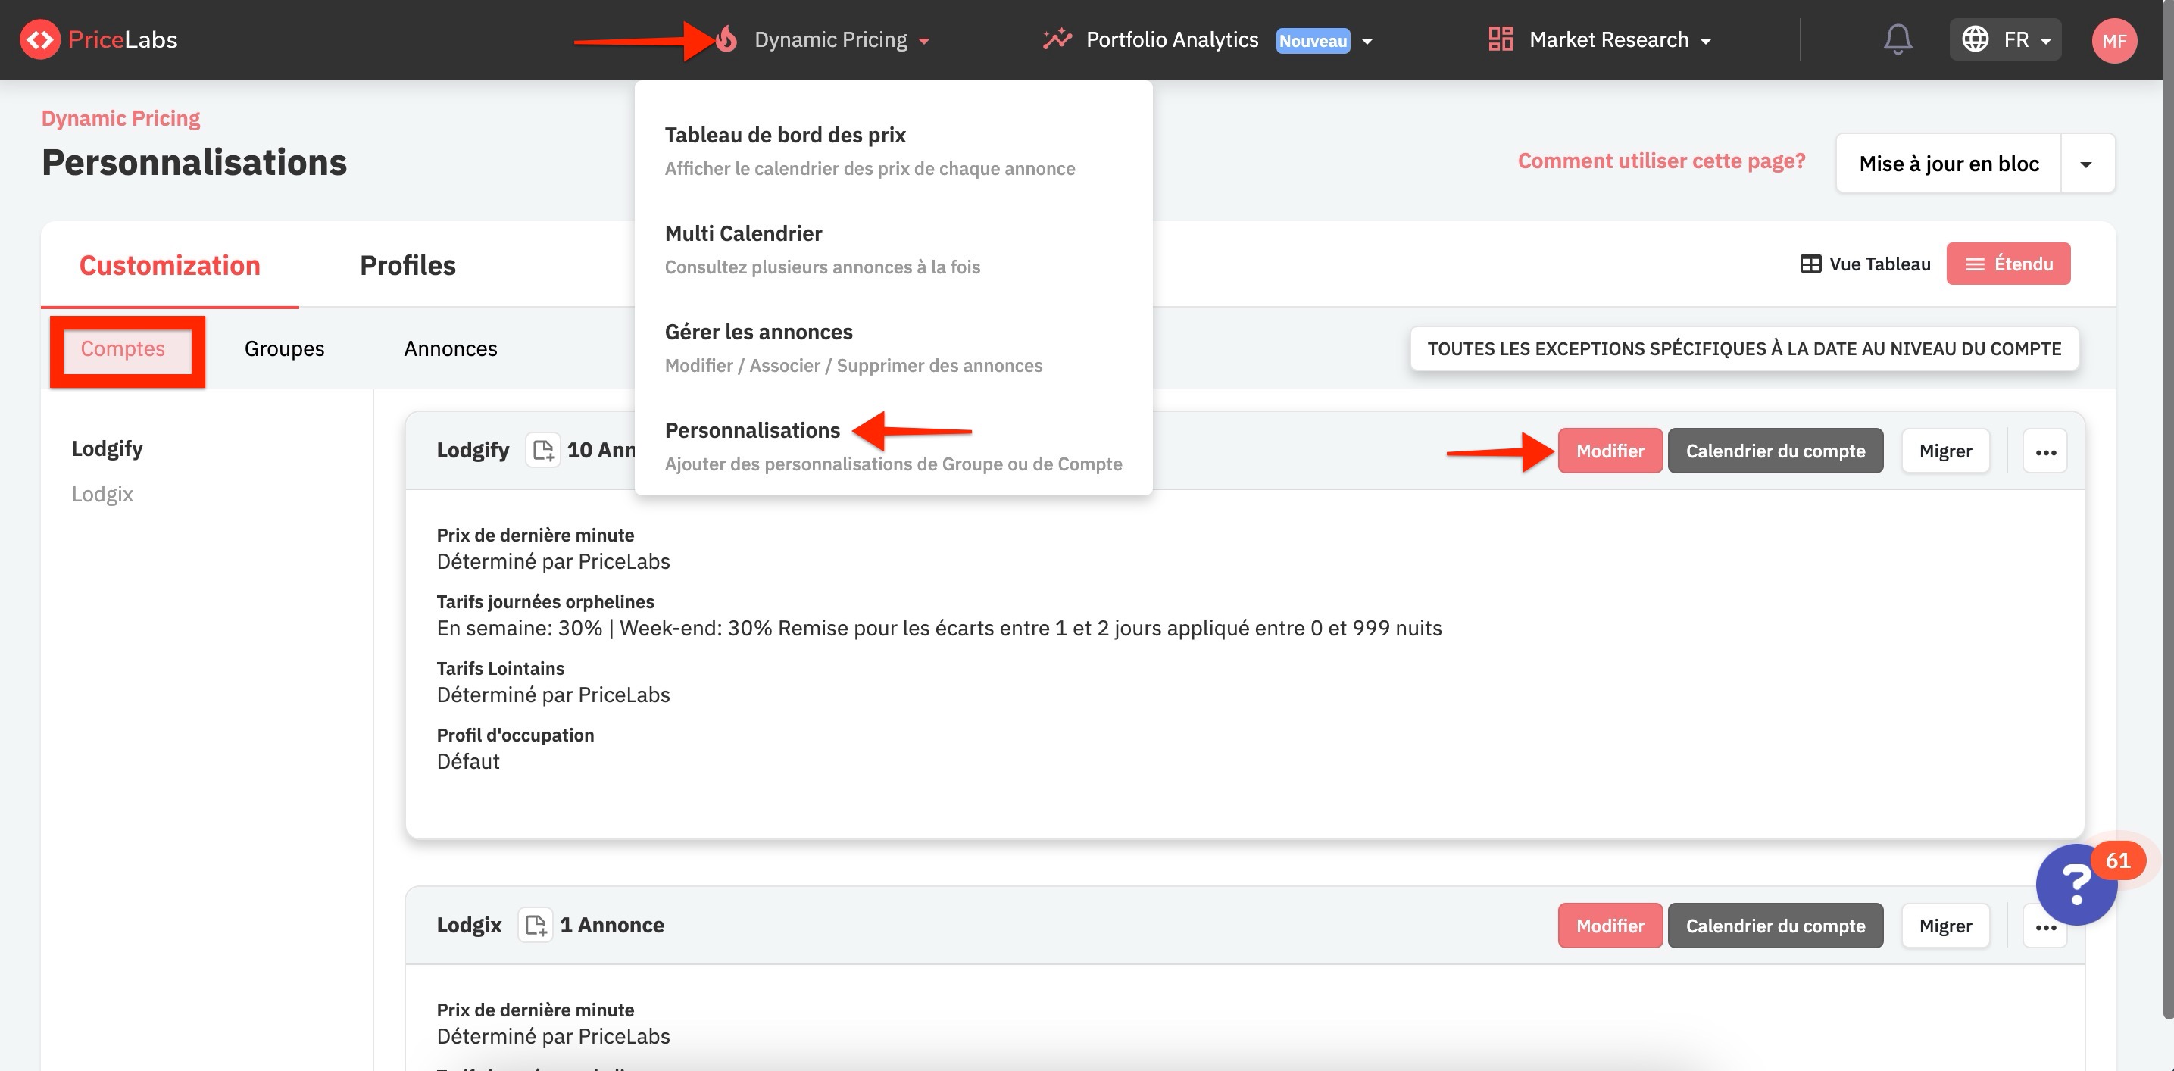2174x1071 pixels.
Task: Click the Dynamic Pricing breadcrumb link
Action: [120, 118]
